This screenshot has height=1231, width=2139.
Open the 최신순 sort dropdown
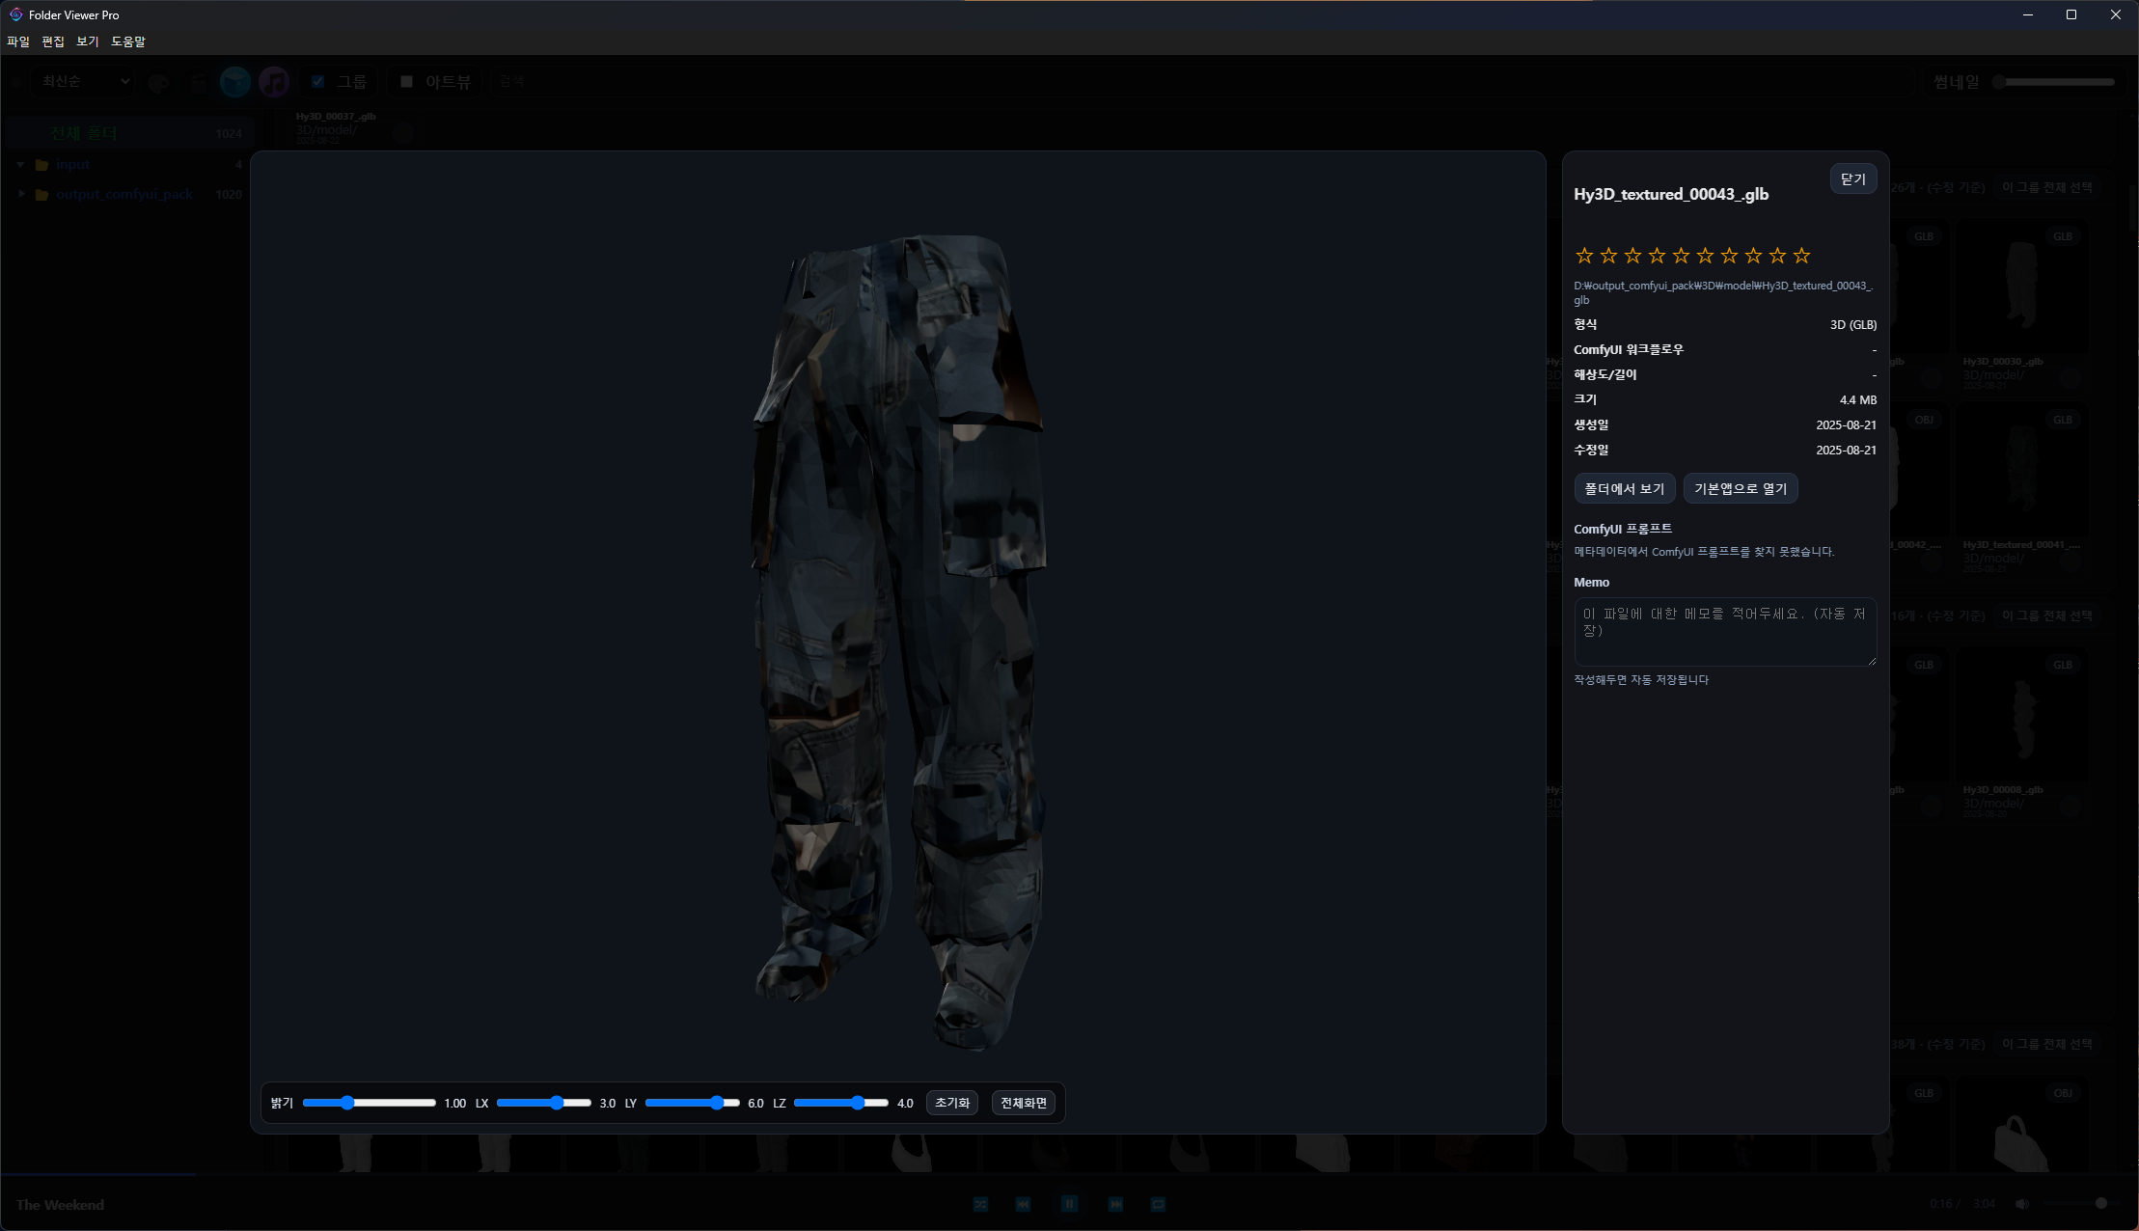tap(84, 82)
